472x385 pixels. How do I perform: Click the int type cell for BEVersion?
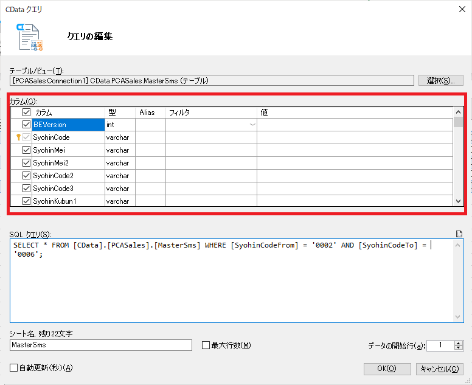tap(120, 125)
